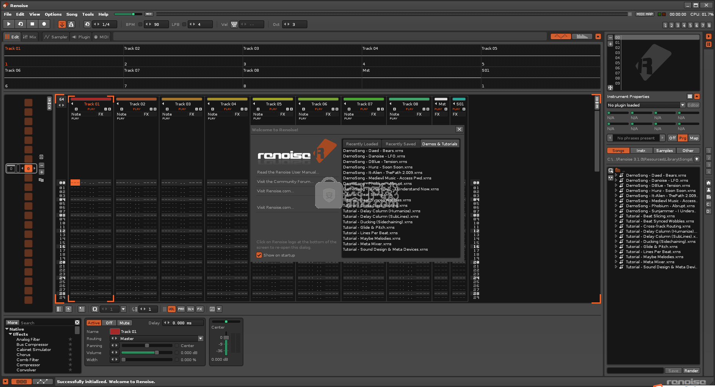The image size is (715, 387).
Task: Show the DLY delay column
Action: point(190,309)
